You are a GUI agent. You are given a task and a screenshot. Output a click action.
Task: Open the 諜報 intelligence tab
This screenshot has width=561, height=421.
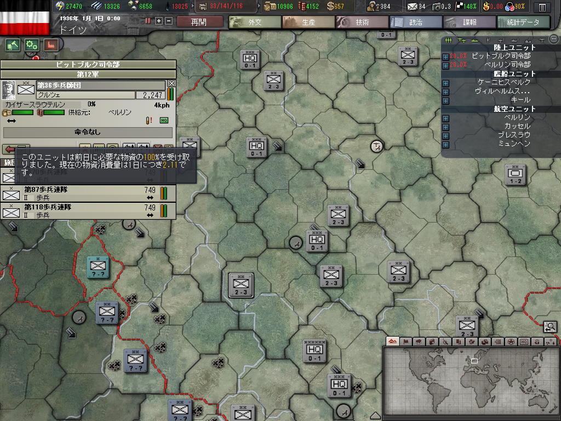coord(470,22)
